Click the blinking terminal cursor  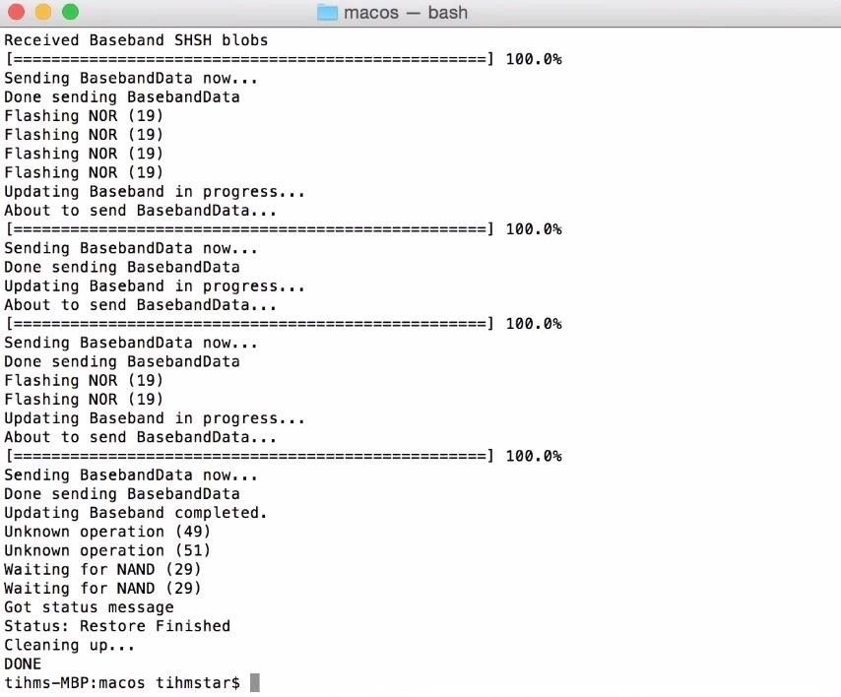click(254, 680)
